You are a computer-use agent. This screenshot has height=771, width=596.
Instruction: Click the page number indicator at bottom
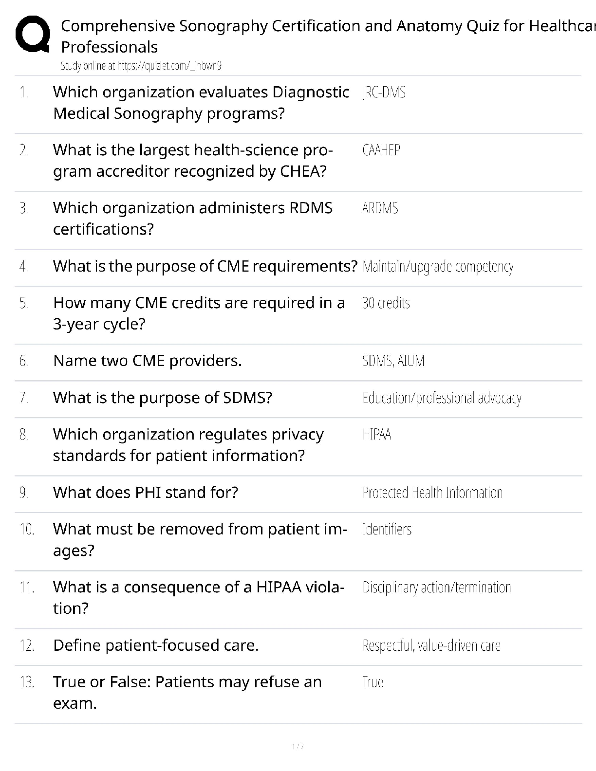click(x=298, y=746)
